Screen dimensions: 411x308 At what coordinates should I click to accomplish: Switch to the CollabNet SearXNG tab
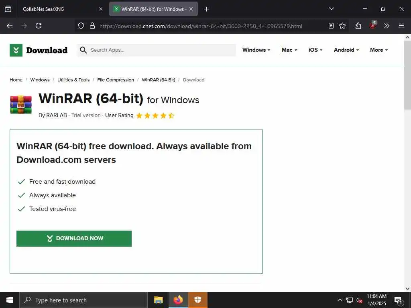point(61,9)
